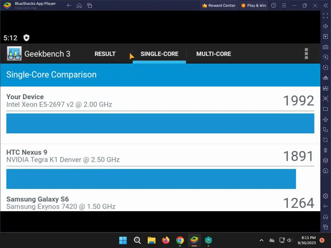Open the performance gauge icon in sidebar
Screen dimensions: 331x248
(325, 171)
